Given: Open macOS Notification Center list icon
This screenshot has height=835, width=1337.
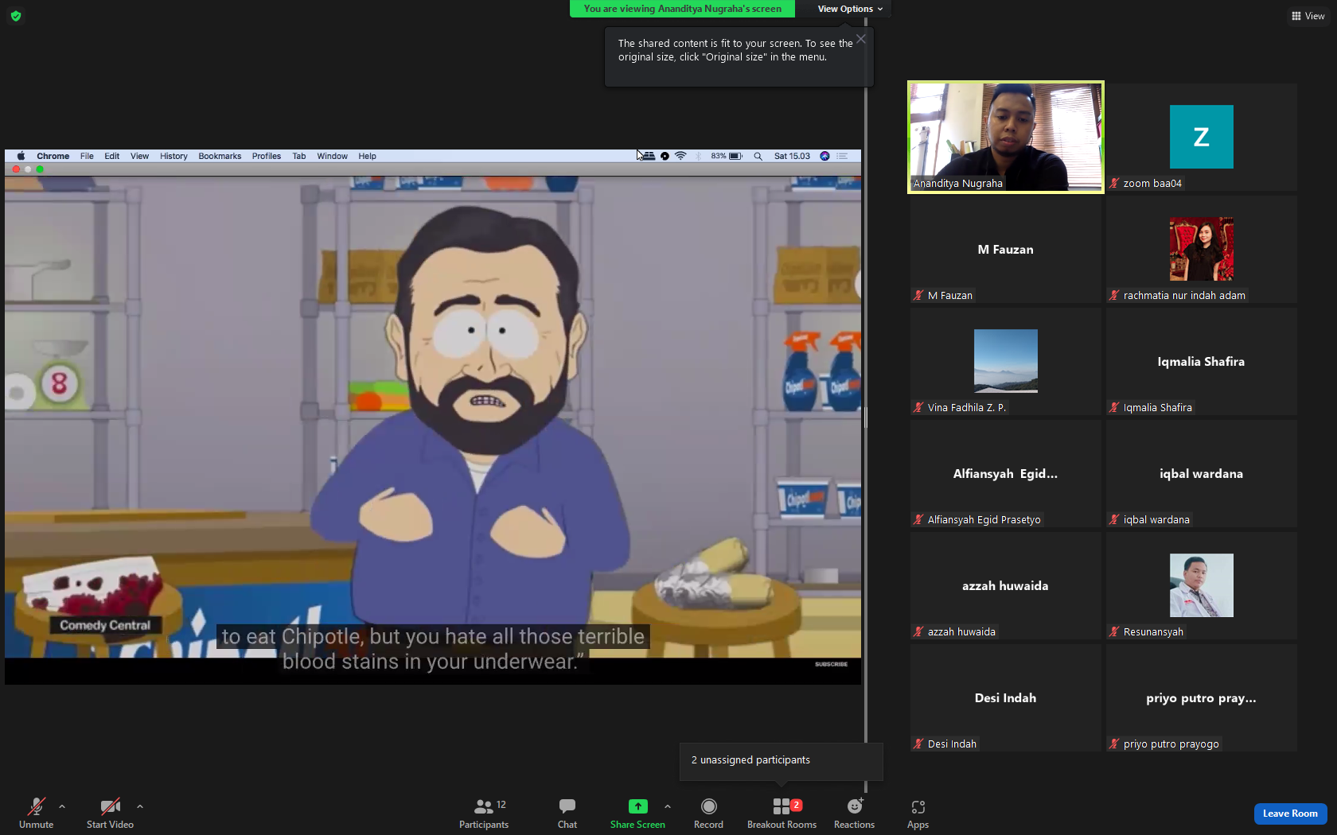Looking at the screenshot, I should click(842, 156).
